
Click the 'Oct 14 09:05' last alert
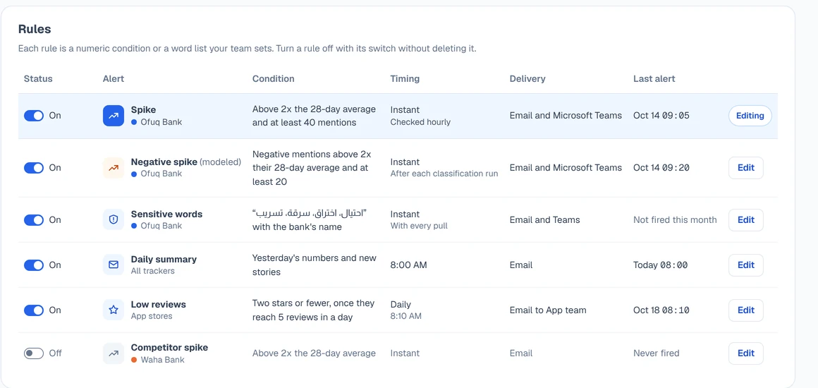(x=661, y=116)
